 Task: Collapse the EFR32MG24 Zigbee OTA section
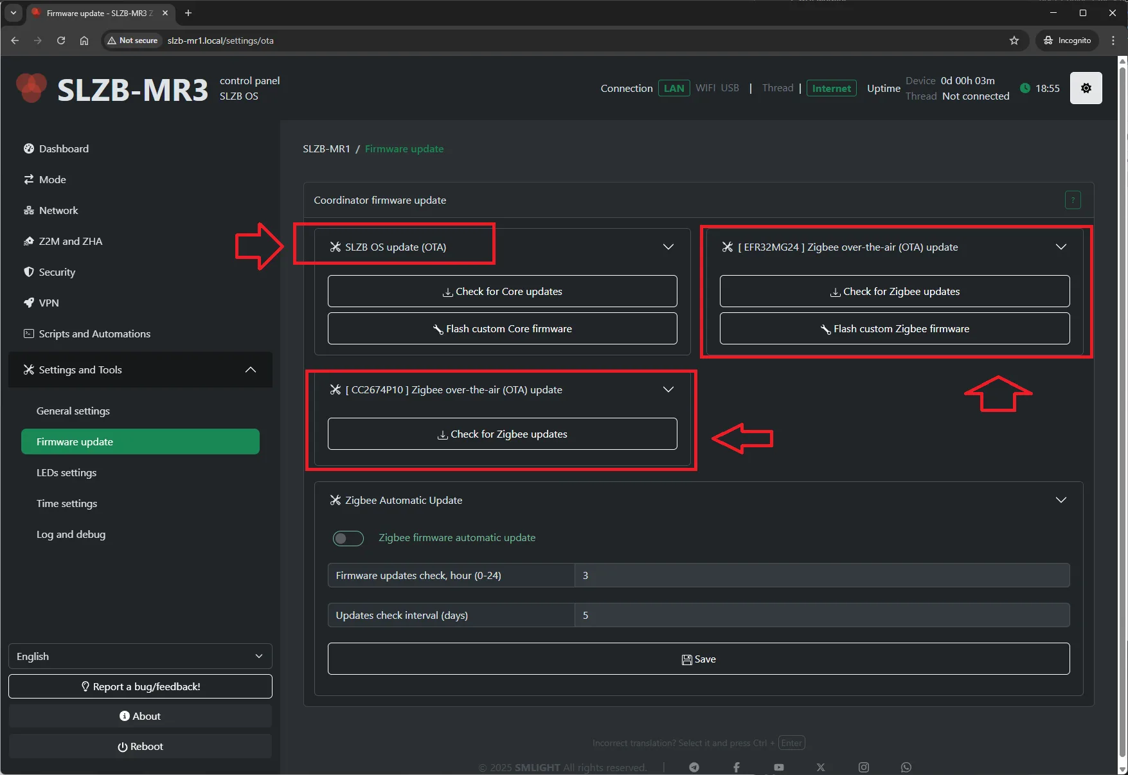pos(1061,247)
